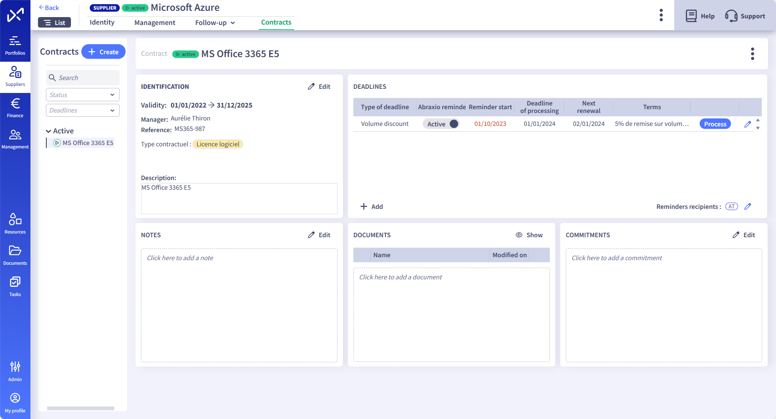Click Next renewal date 02/01/2024

(589, 124)
